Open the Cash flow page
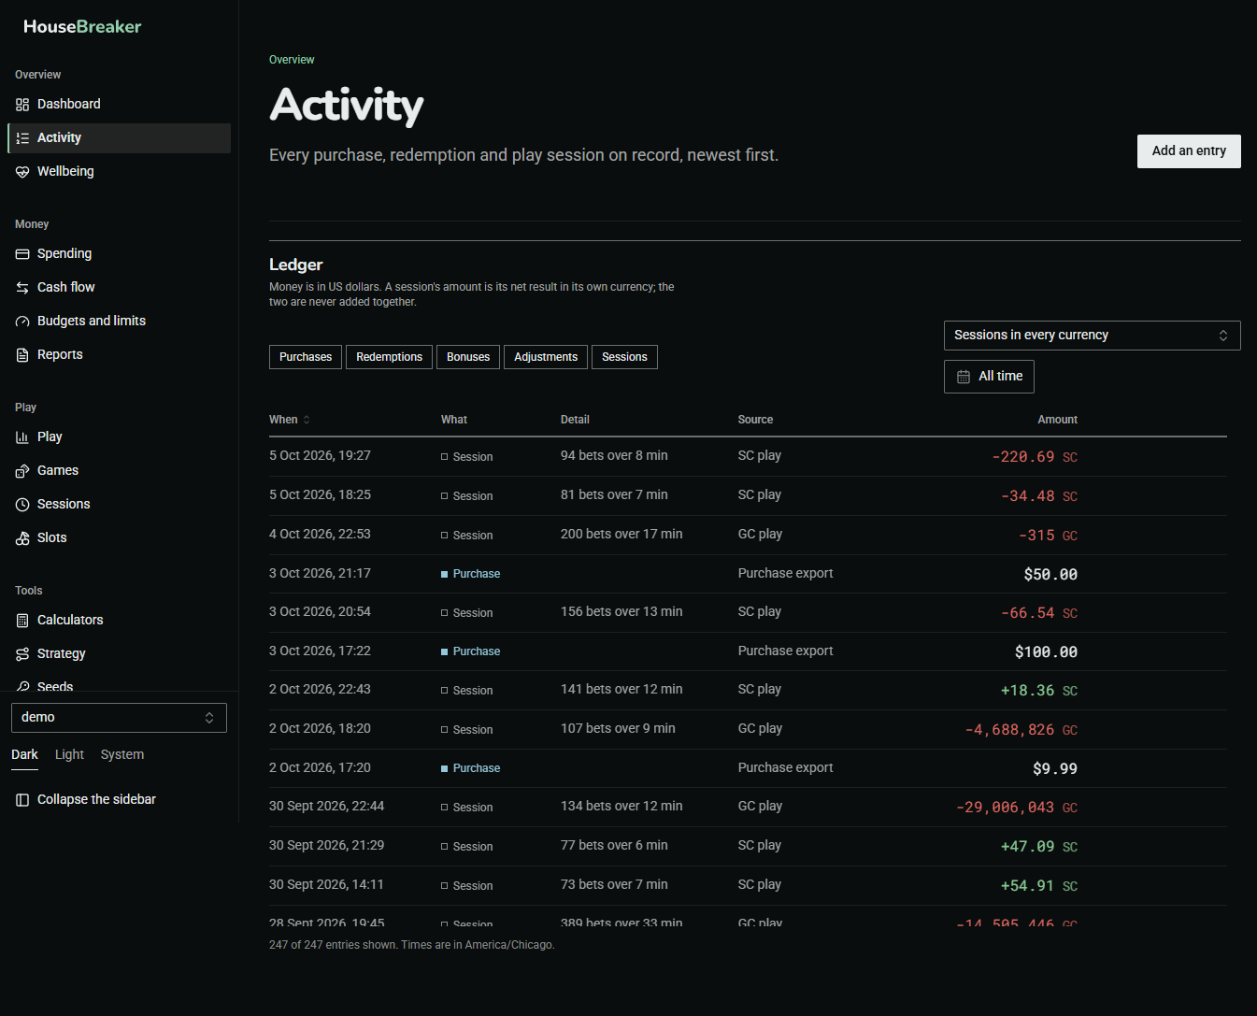 point(119,288)
